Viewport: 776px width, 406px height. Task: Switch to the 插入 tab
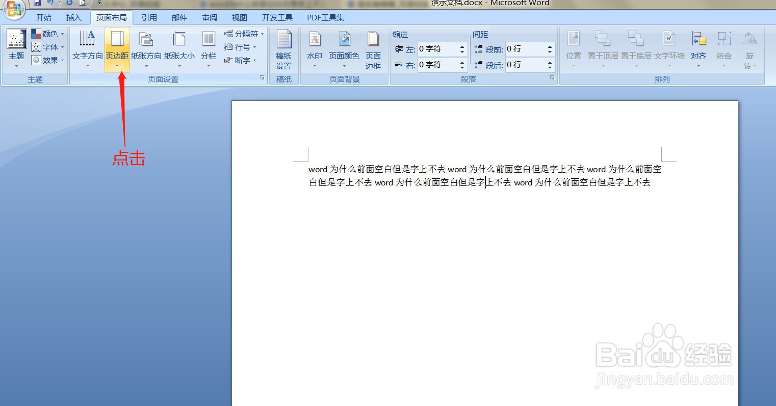click(74, 17)
